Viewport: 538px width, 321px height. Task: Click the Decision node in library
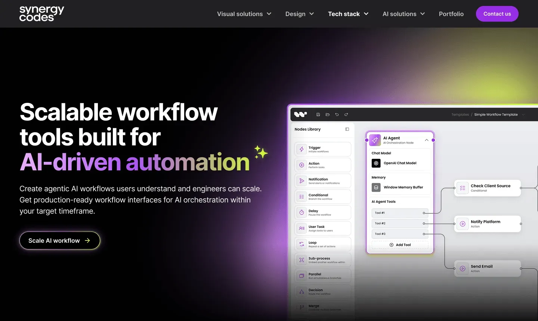coord(323,292)
